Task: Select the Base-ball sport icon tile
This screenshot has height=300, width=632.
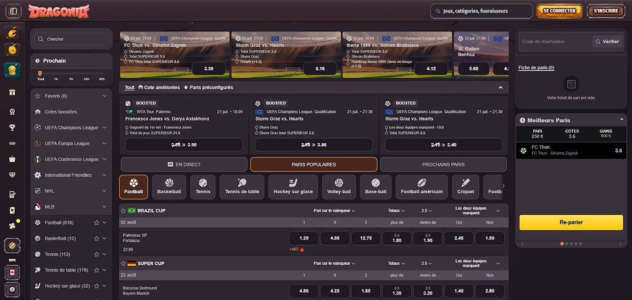Action: click(x=376, y=186)
